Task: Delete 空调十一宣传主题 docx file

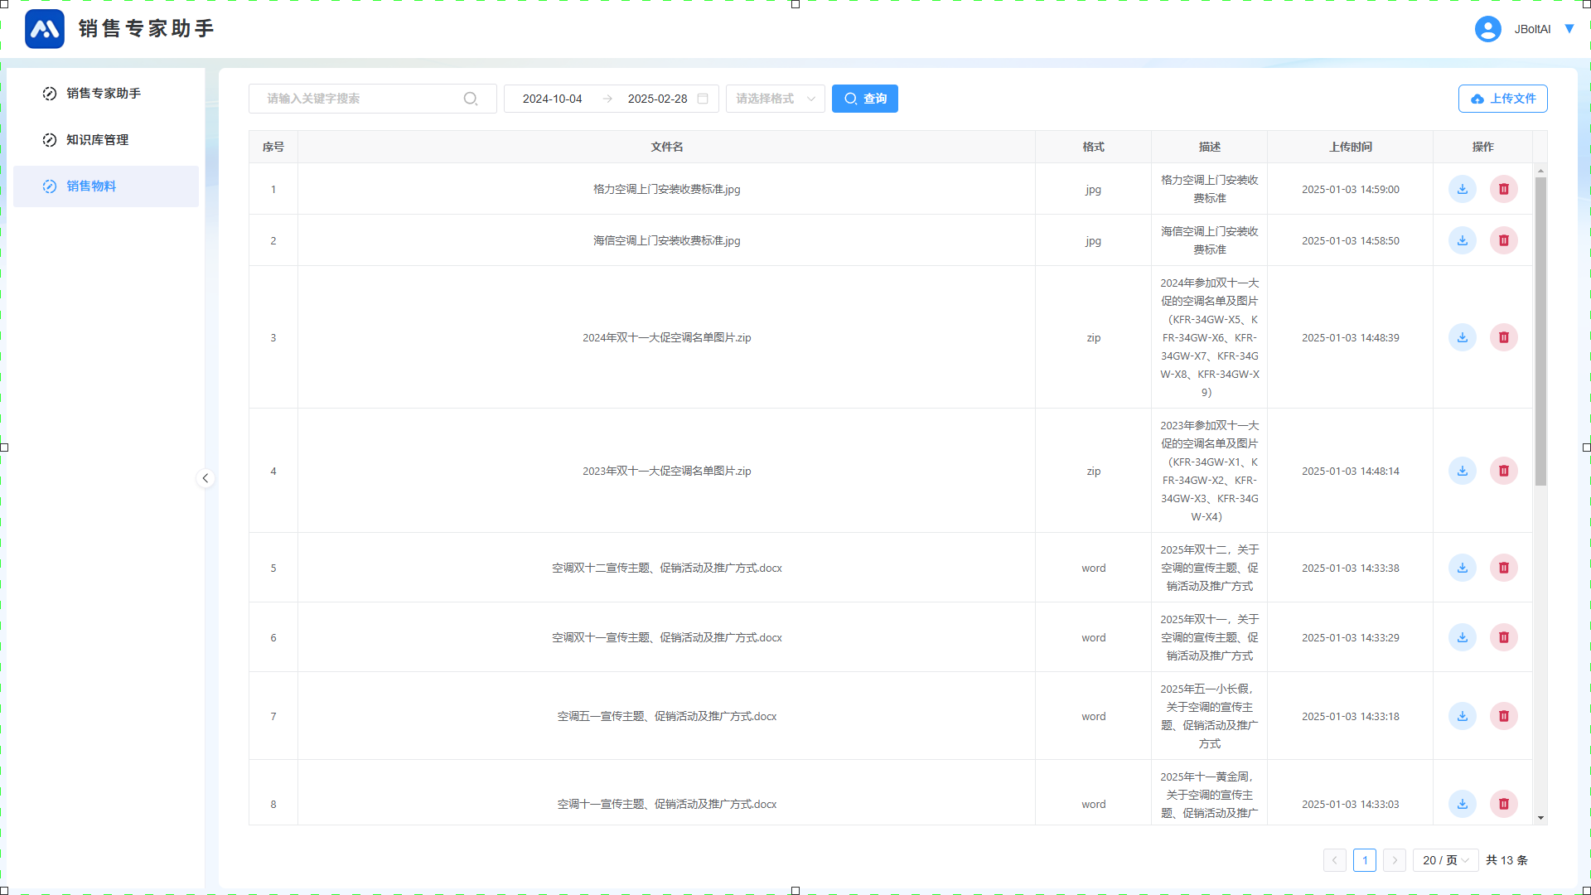Action: [x=1504, y=804]
